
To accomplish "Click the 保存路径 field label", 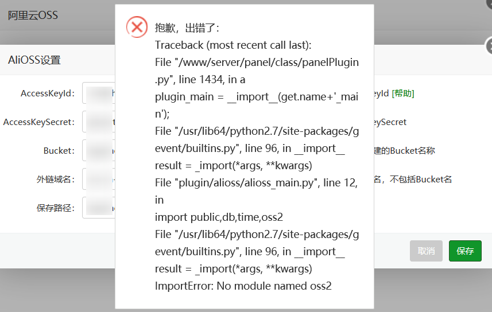I will [56, 208].
